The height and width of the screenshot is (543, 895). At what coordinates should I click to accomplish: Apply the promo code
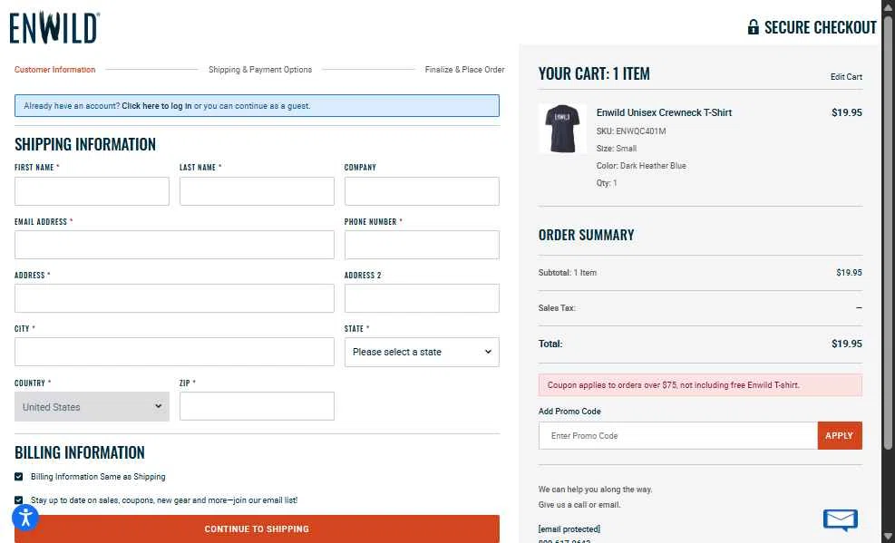(840, 436)
